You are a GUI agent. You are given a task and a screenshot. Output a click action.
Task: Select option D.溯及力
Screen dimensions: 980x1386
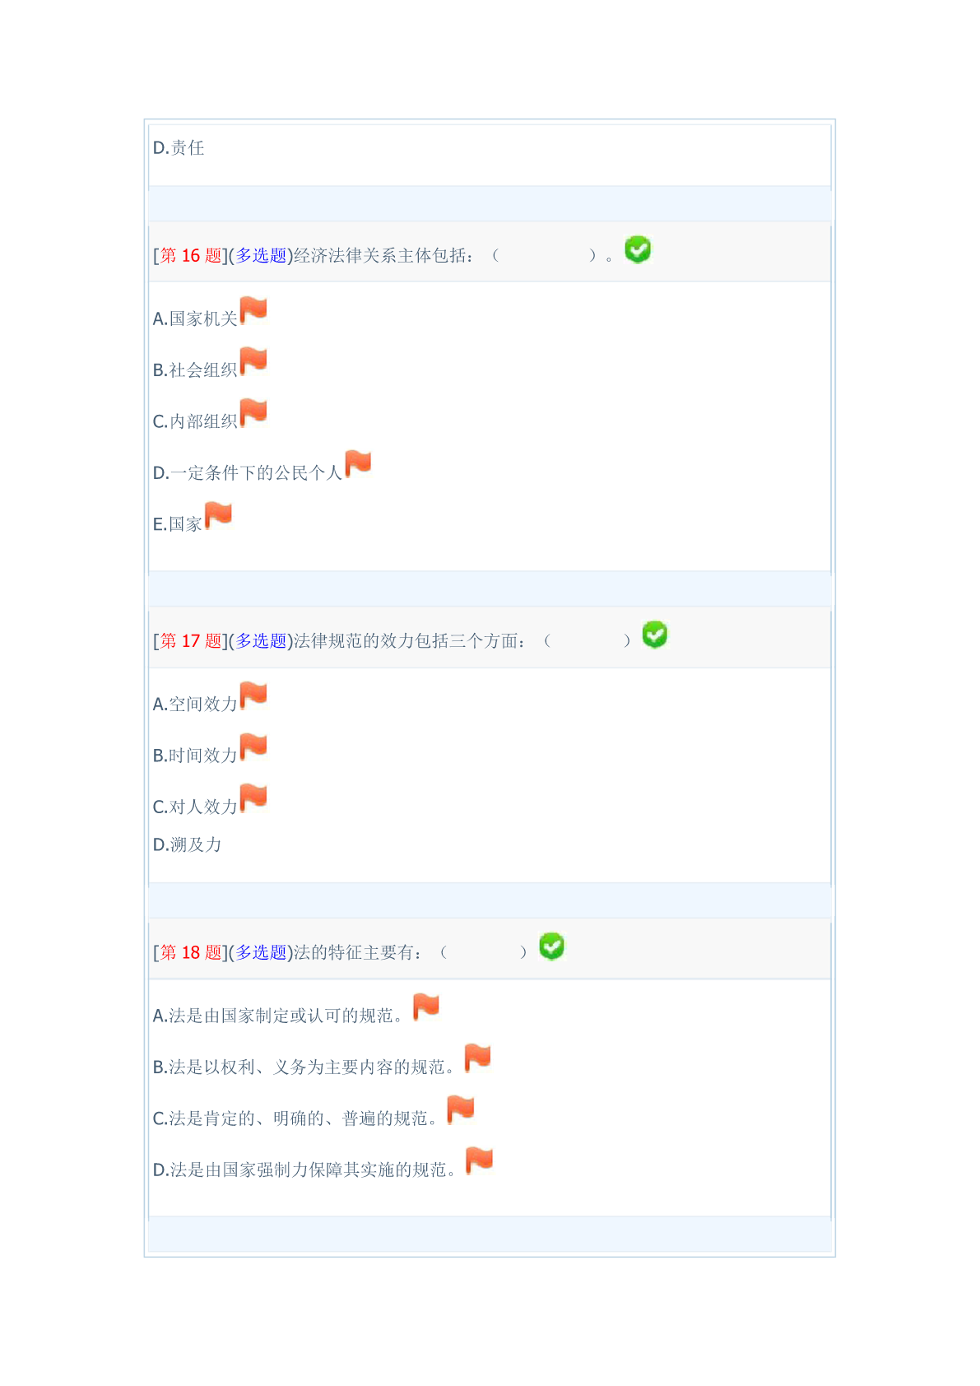(x=187, y=844)
